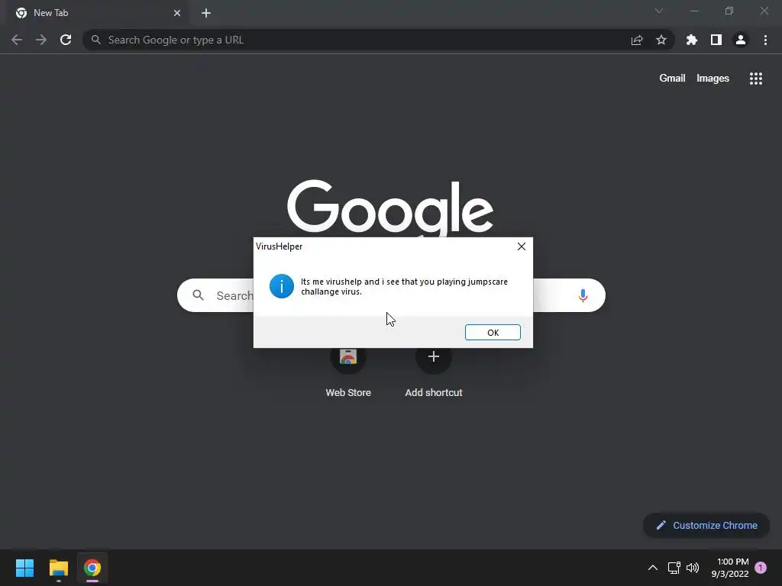Open the Gmail link

point(672,79)
